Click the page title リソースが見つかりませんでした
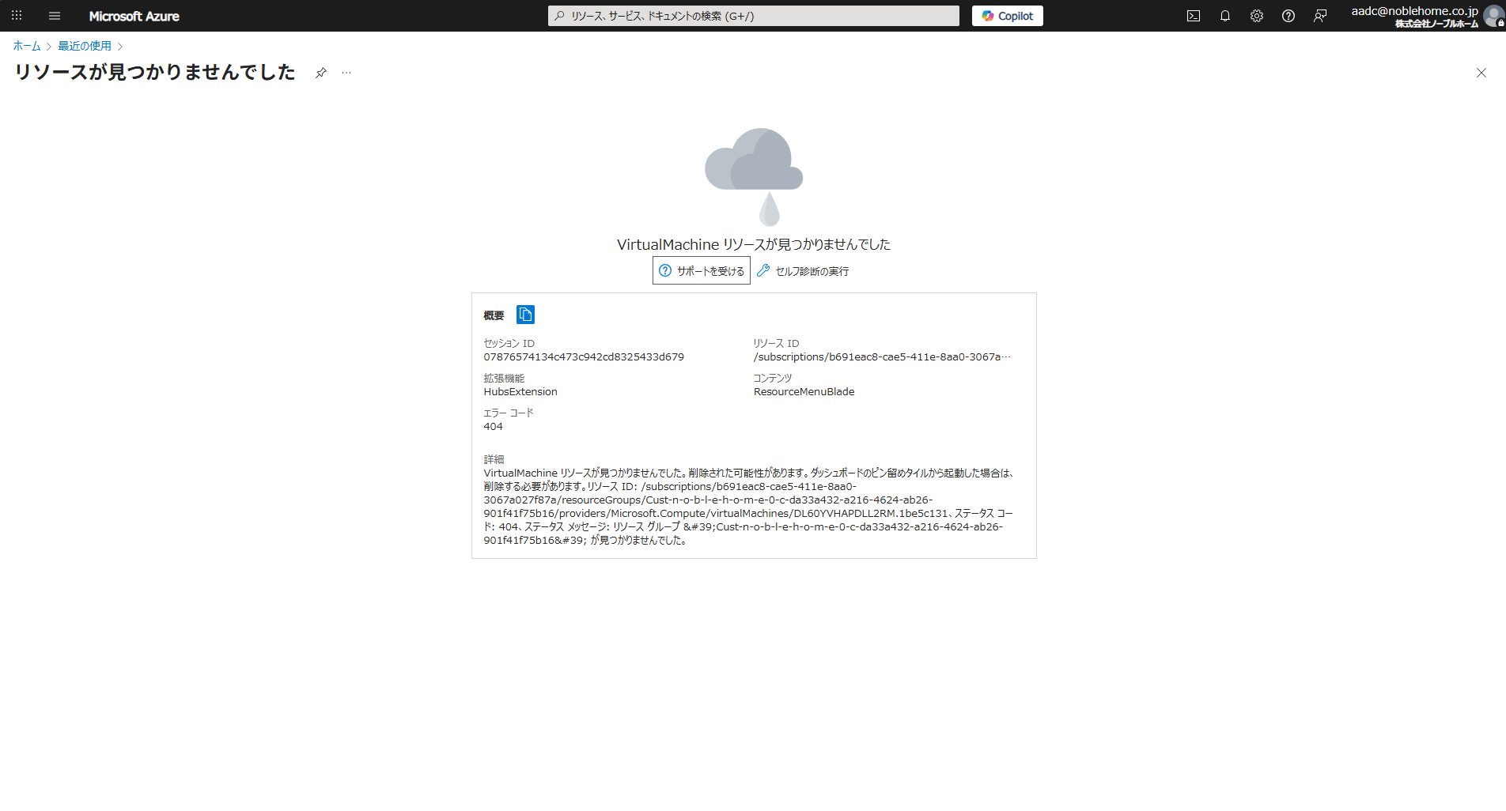This screenshot has width=1506, height=811. 155,72
